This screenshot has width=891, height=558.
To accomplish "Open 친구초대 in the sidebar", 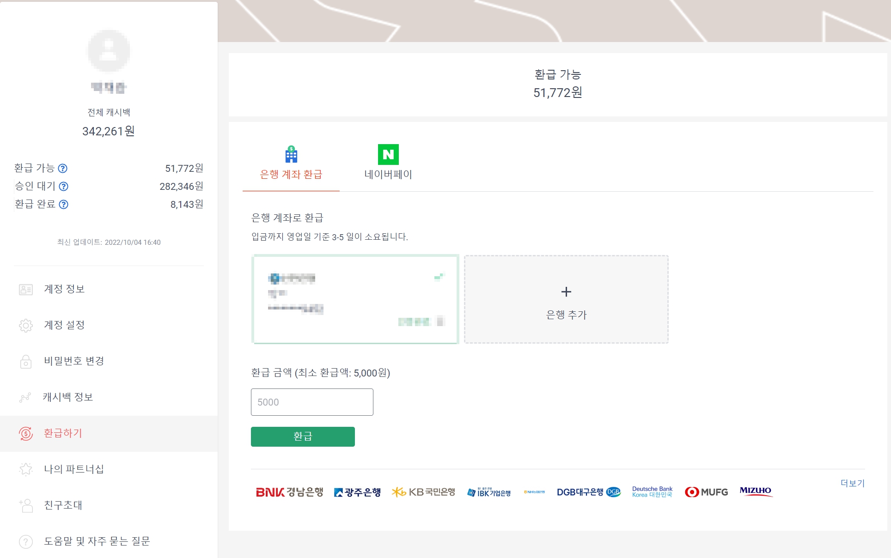I will click(63, 505).
